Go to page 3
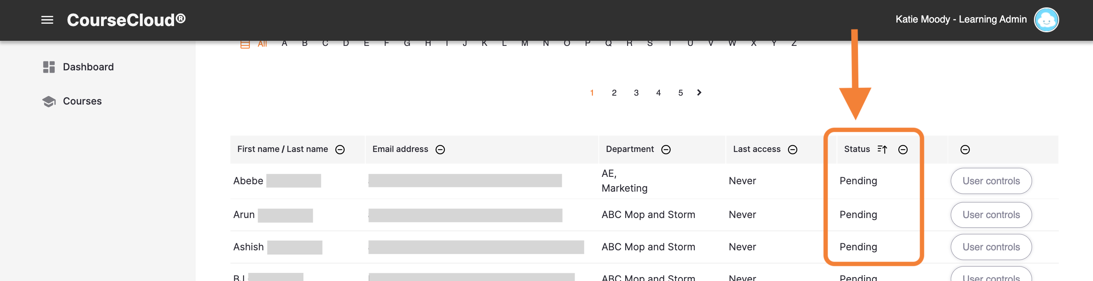 pos(636,93)
